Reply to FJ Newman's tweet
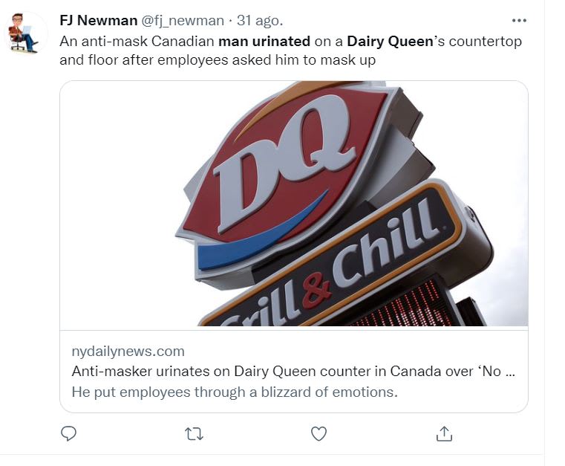This screenshot has width=565, height=466. (69, 433)
